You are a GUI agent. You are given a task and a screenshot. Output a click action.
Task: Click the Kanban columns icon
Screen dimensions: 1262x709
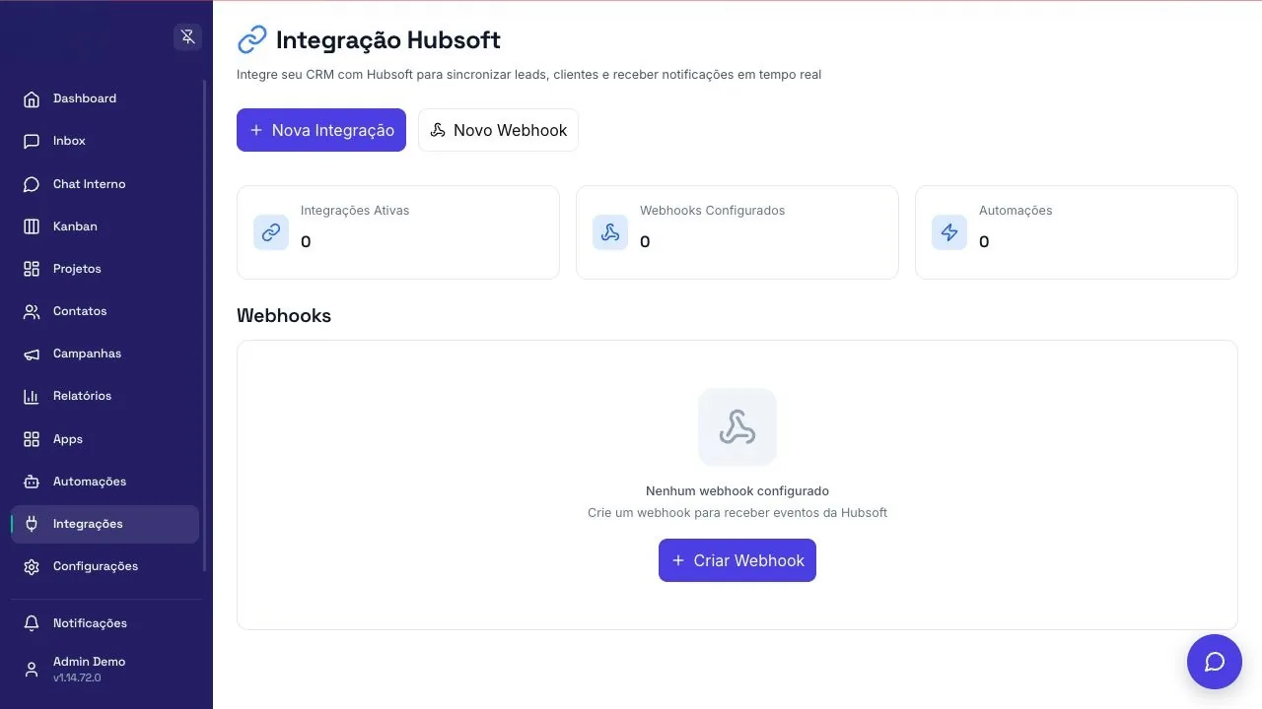click(32, 226)
